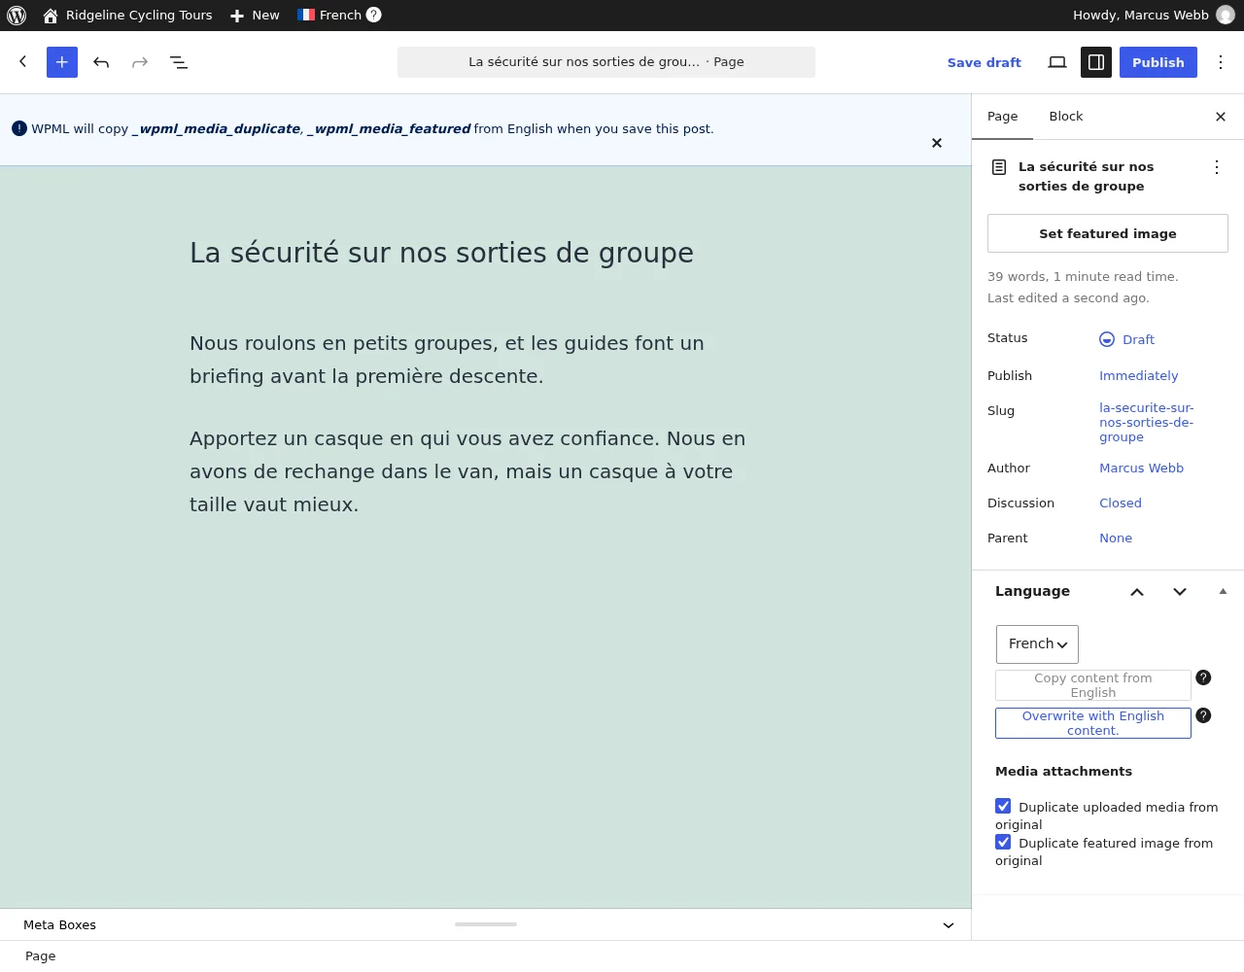Change the Draft status

pyautogui.click(x=1127, y=339)
